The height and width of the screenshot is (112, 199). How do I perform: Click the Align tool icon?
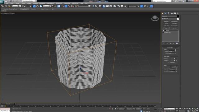coord(96,6)
